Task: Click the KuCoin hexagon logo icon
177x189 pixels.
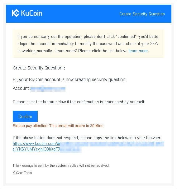Action: (x=15, y=13)
